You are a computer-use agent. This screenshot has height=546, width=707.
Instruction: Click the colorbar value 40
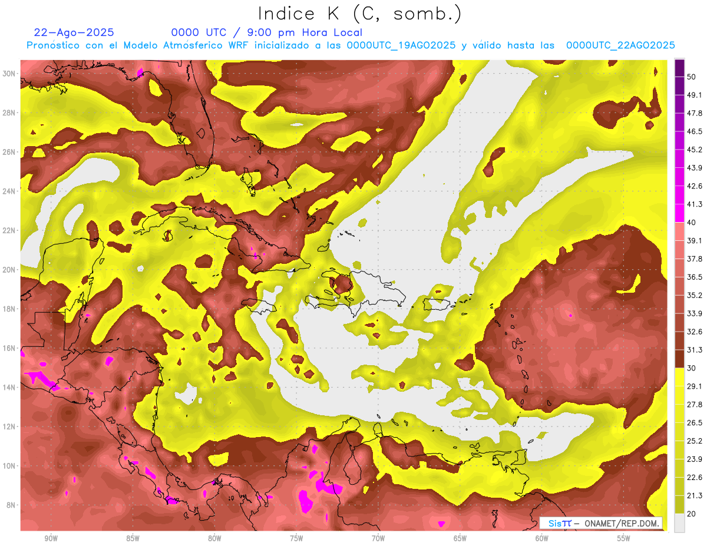(692, 223)
